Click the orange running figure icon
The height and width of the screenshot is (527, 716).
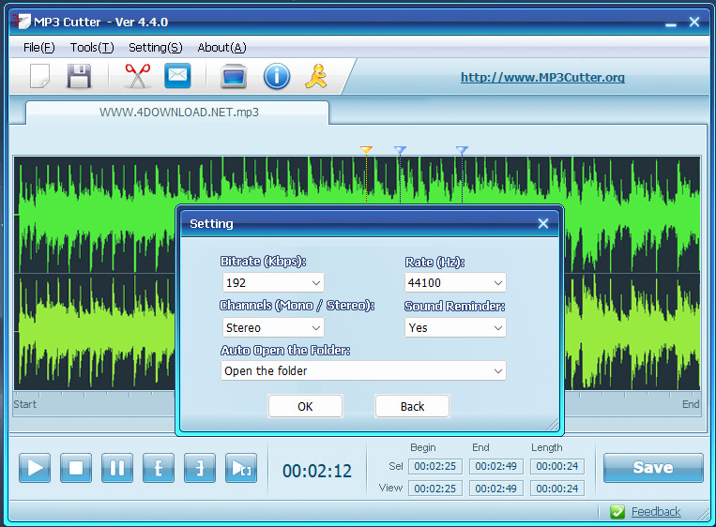click(315, 77)
